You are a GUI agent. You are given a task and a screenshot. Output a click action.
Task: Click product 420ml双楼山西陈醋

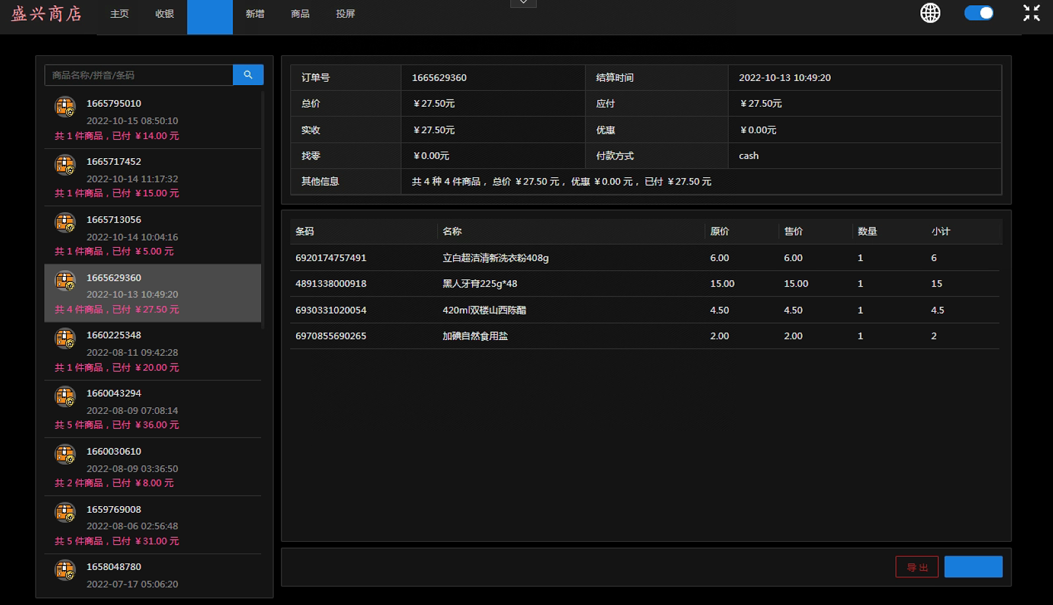tap(485, 310)
